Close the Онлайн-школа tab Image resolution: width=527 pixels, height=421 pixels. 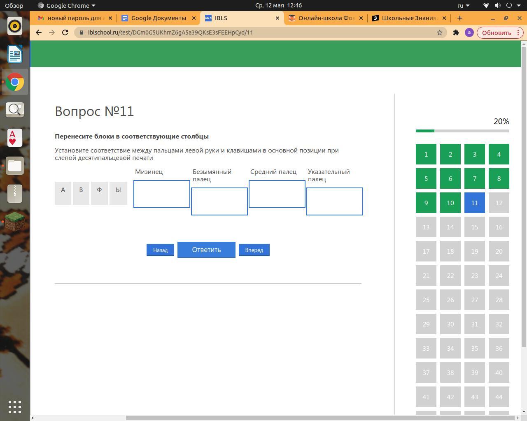[361, 18]
